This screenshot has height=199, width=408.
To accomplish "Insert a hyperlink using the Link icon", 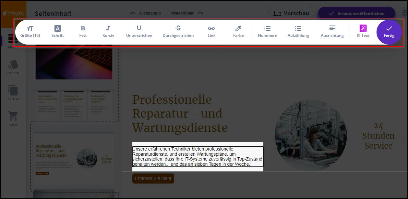I will pos(211,31).
